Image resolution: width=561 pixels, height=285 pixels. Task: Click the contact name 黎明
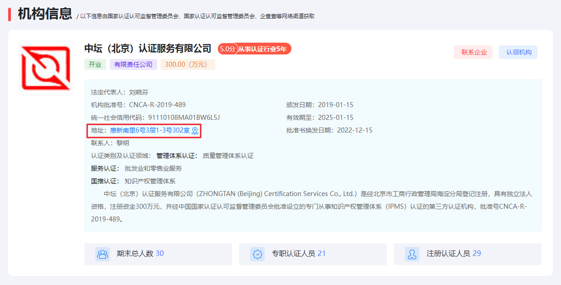[123, 143]
